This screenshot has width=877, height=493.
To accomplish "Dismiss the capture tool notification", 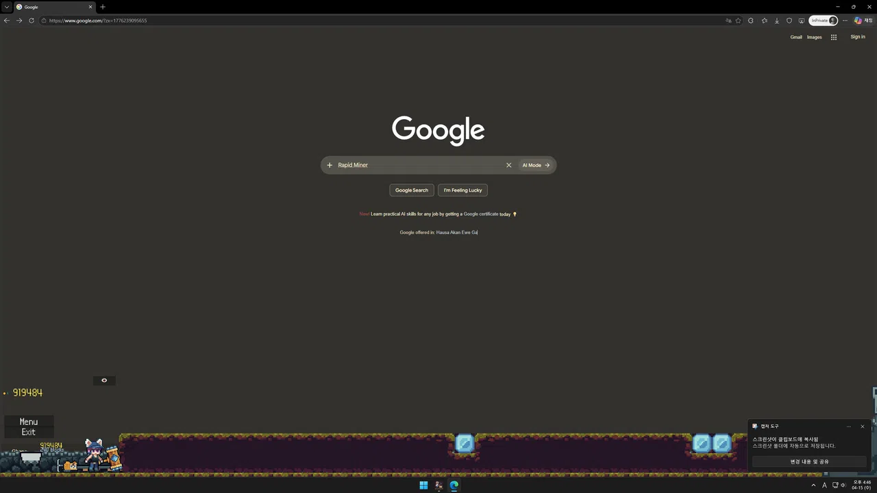I will click(x=863, y=427).
